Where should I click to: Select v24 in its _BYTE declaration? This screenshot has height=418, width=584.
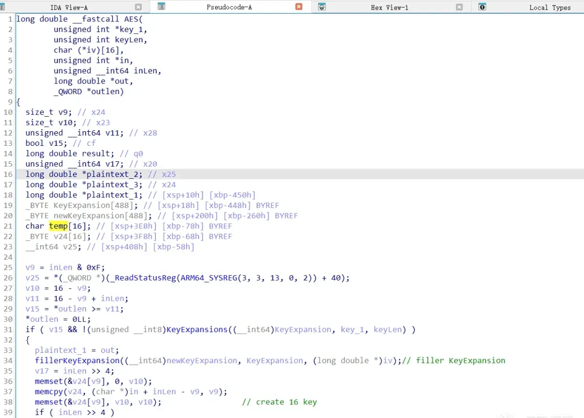click(x=61, y=236)
